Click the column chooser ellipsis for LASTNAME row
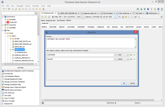This screenshot has height=107, width=165. pyautogui.click(x=116, y=55)
